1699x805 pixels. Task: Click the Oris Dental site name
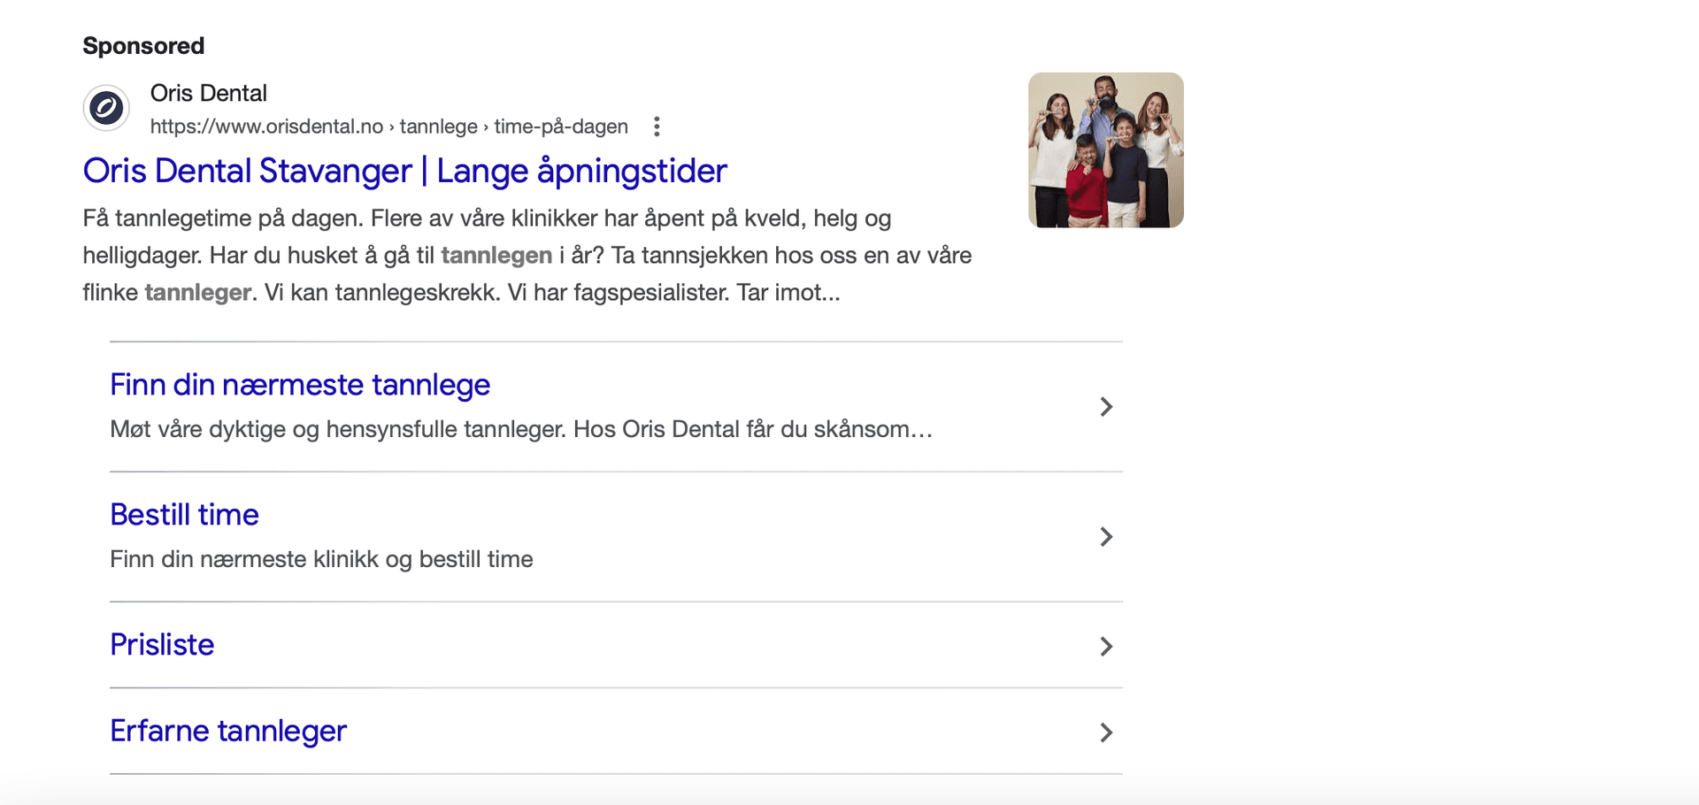click(x=208, y=93)
